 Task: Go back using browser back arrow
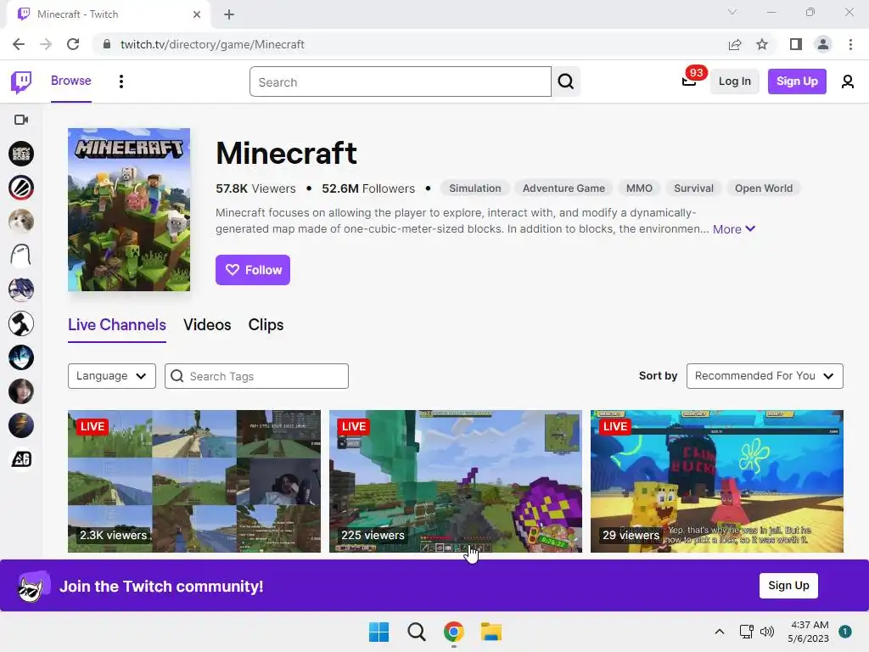[19, 44]
